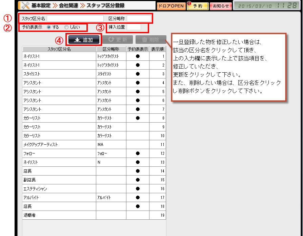Click the 追加 add button

point(84,40)
